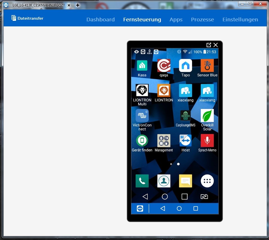Open the contacts app in the dock

[x=164, y=181]
